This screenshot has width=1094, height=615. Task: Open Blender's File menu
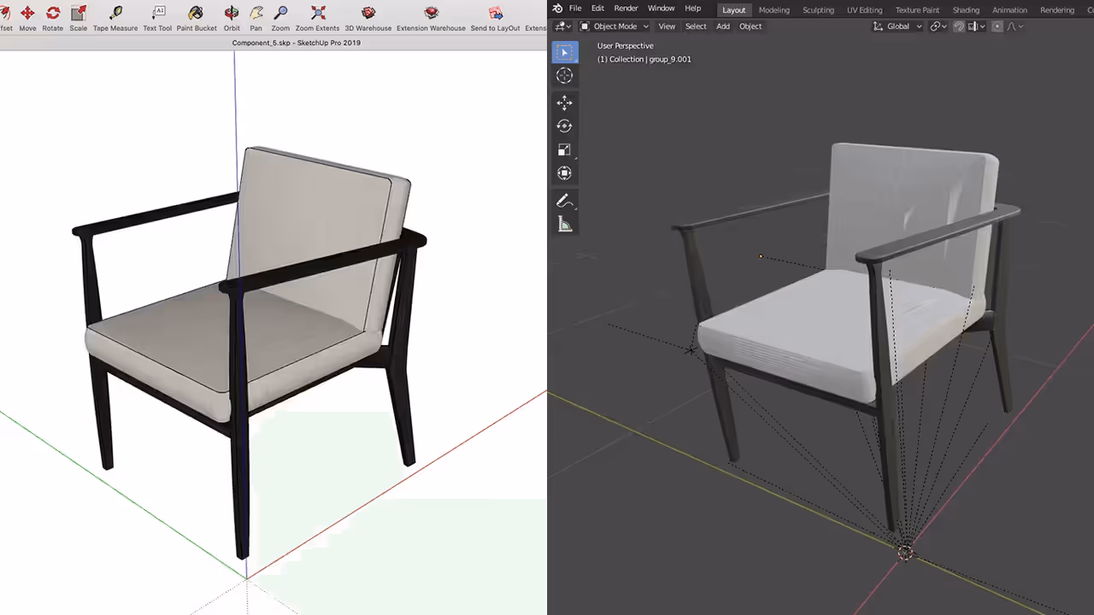coord(575,9)
